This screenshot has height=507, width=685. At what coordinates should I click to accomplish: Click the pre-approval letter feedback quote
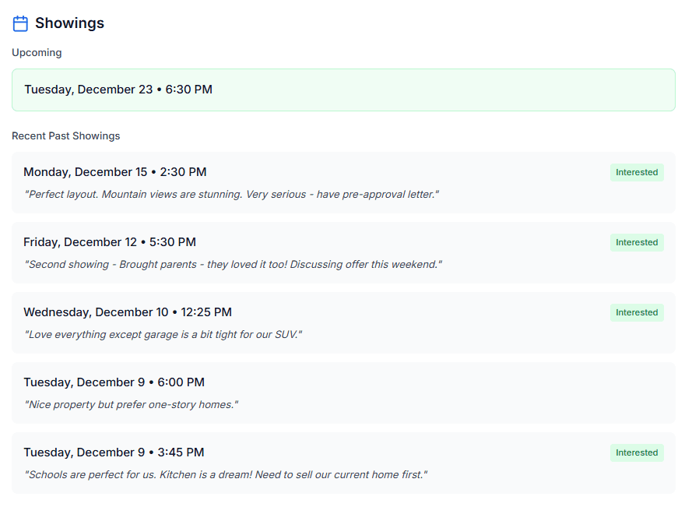(233, 194)
